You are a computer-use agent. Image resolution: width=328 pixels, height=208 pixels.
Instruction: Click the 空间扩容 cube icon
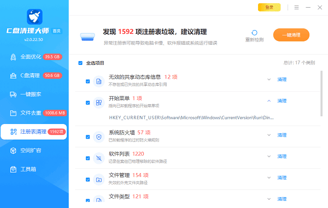[13, 151]
